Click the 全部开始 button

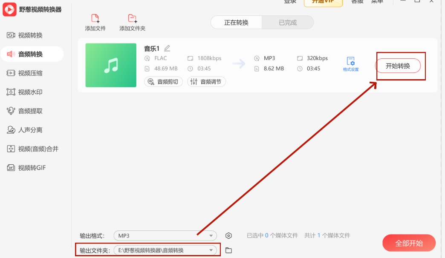click(x=409, y=243)
